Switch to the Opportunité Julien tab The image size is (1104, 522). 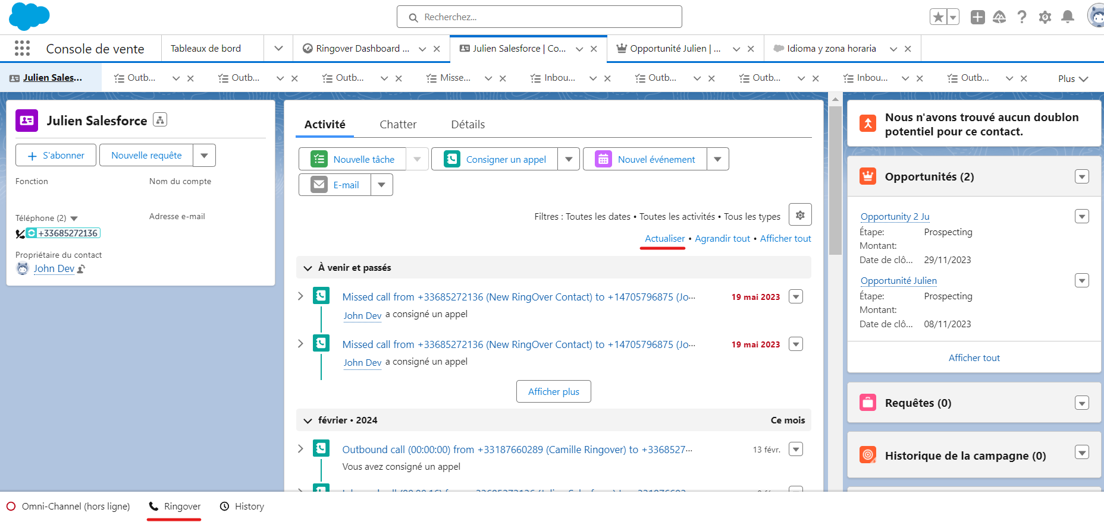click(x=669, y=49)
